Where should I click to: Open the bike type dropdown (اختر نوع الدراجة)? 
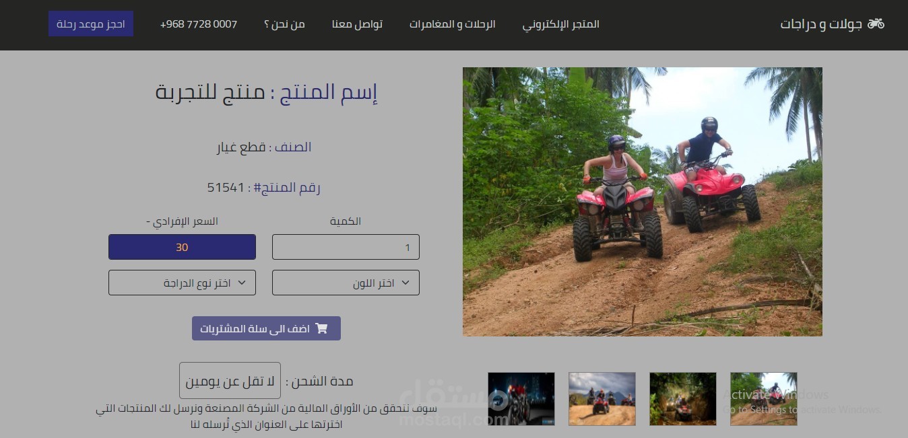[182, 283]
